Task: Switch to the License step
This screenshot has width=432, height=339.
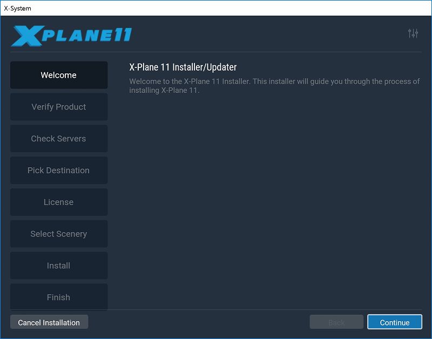Action: [59, 202]
